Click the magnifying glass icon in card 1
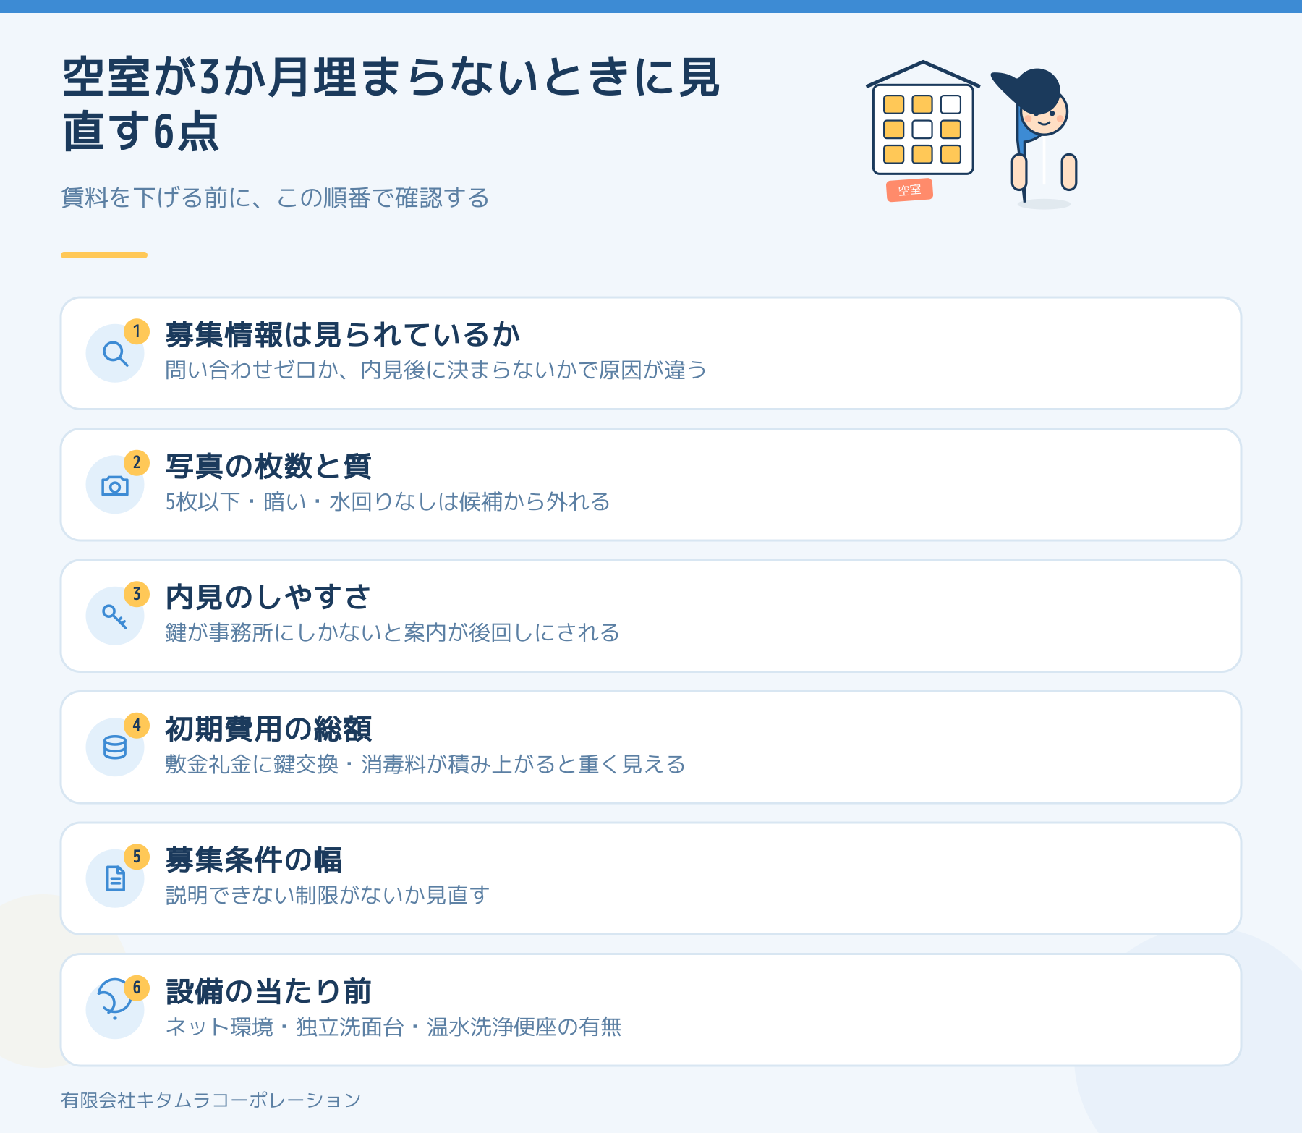Screen dimensions: 1302x1133 115,354
